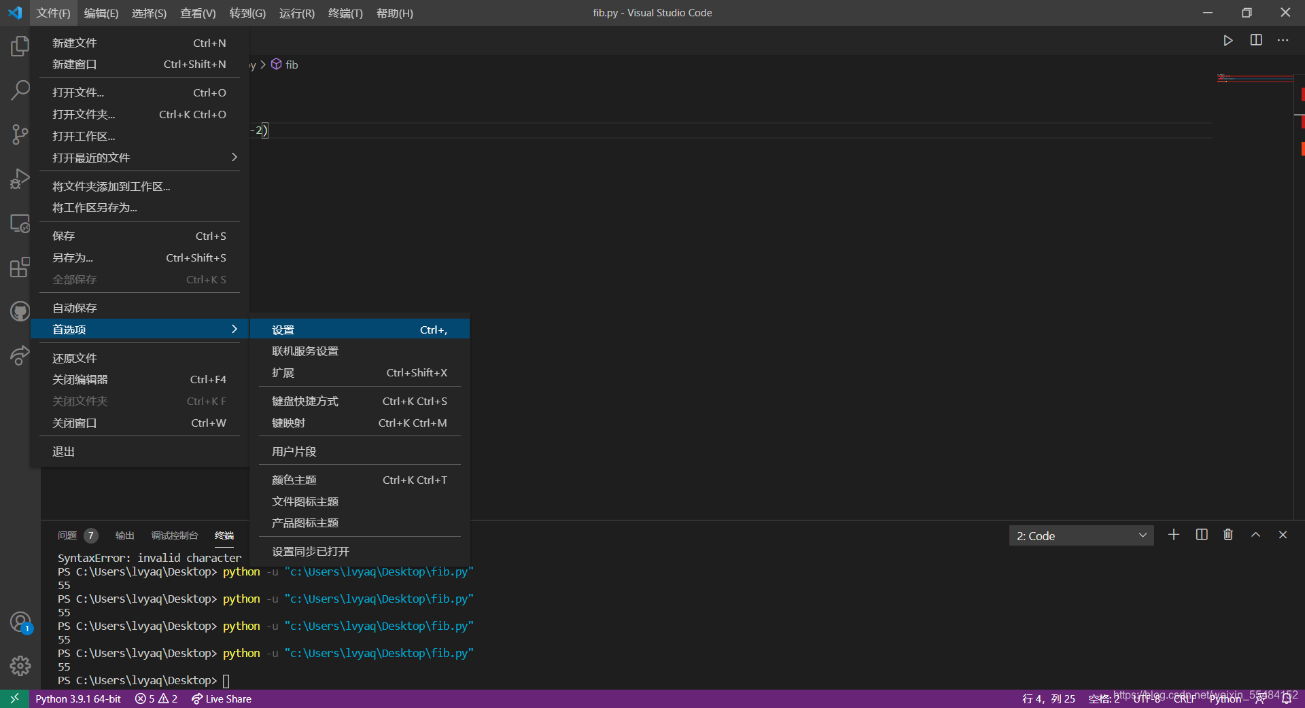
Task: Click Python 3.9.1 64-bit interpreter selector
Action: click(x=78, y=698)
